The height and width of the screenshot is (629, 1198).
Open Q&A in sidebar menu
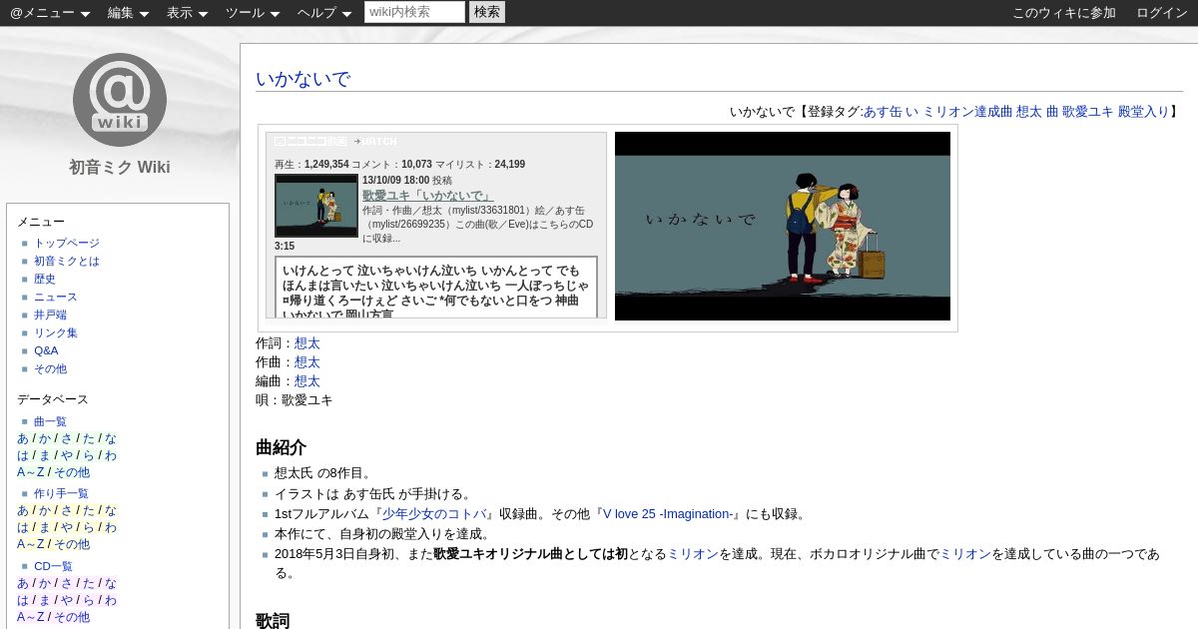click(46, 350)
